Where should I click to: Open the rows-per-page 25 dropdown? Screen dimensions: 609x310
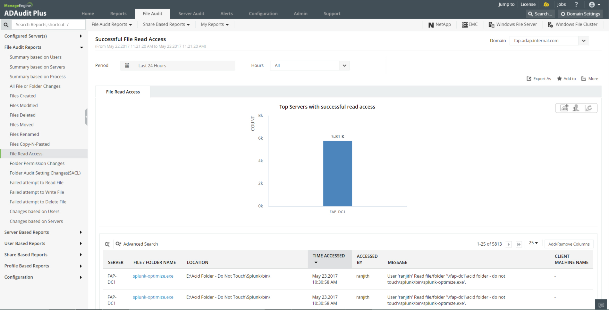coord(533,243)
